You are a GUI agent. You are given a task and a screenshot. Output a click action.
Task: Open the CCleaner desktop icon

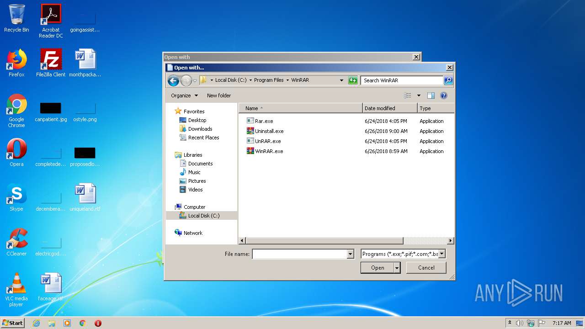16,242
